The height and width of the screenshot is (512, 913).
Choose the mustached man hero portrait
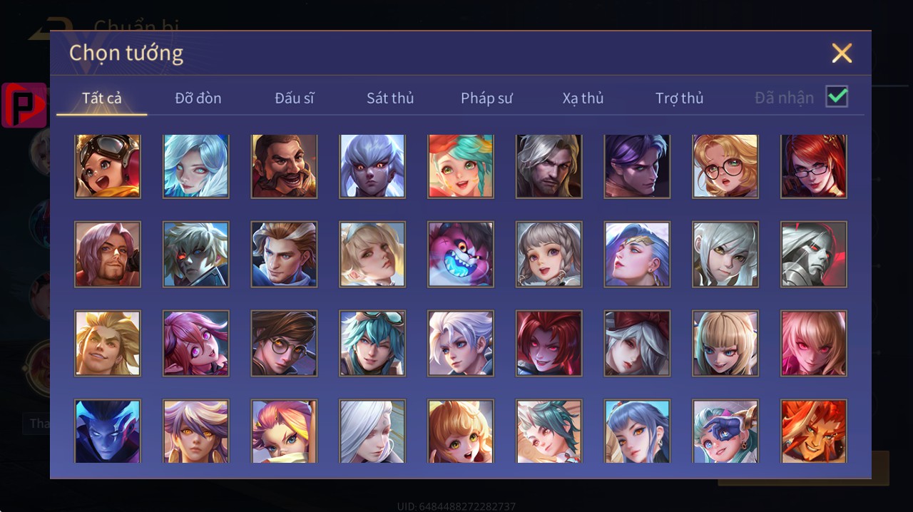point(284,166)
